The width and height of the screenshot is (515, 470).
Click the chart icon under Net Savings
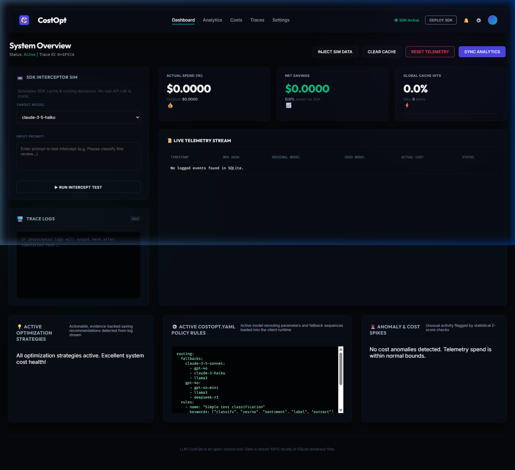pyautogui.click(x=289, y=106)
